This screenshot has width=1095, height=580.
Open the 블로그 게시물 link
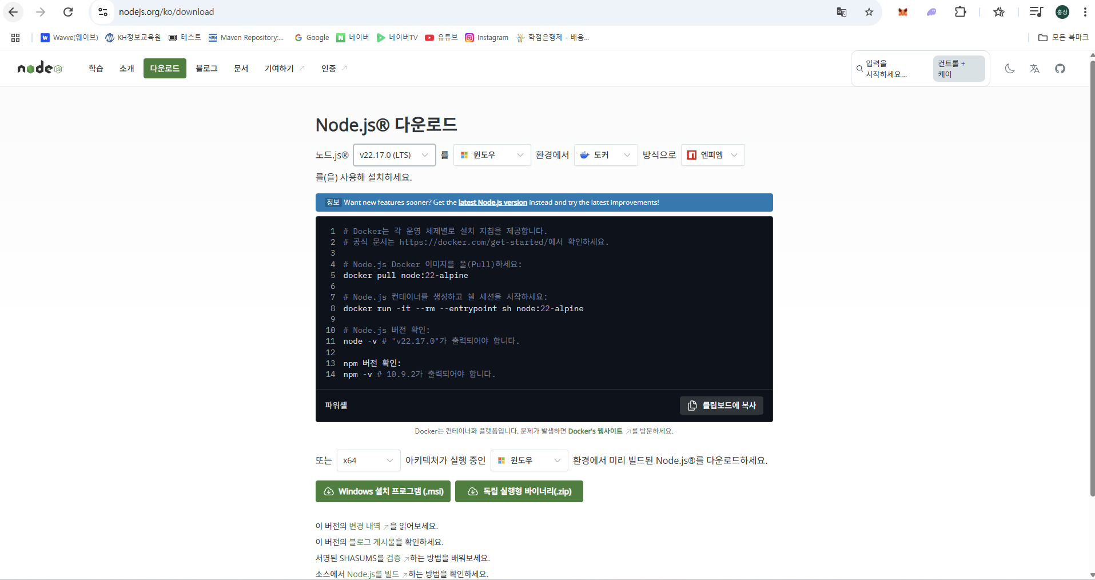coord(372,542)
